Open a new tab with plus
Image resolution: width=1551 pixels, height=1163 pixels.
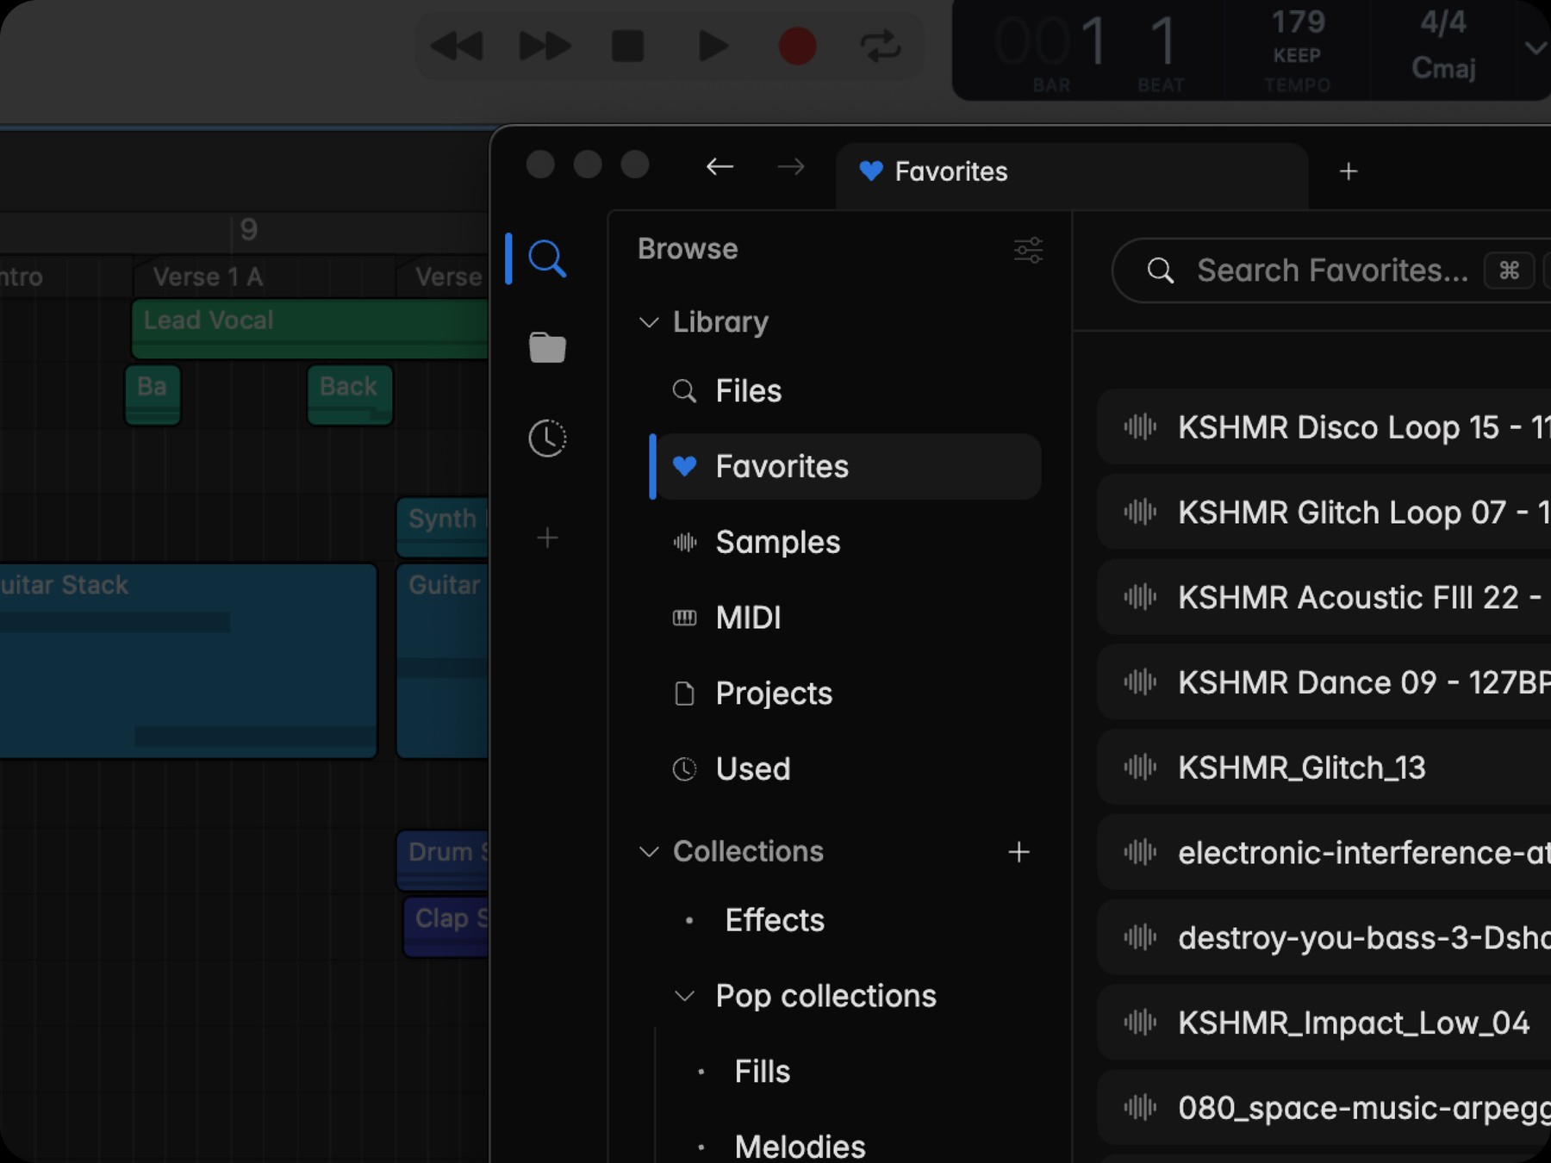1349,171
